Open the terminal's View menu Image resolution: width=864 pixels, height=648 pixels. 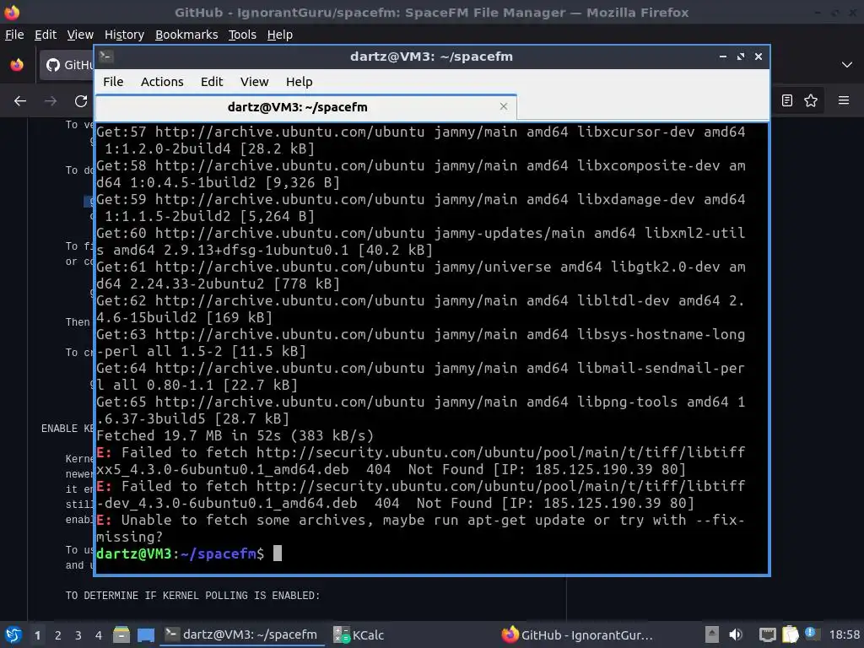click(x=254, y=82)
